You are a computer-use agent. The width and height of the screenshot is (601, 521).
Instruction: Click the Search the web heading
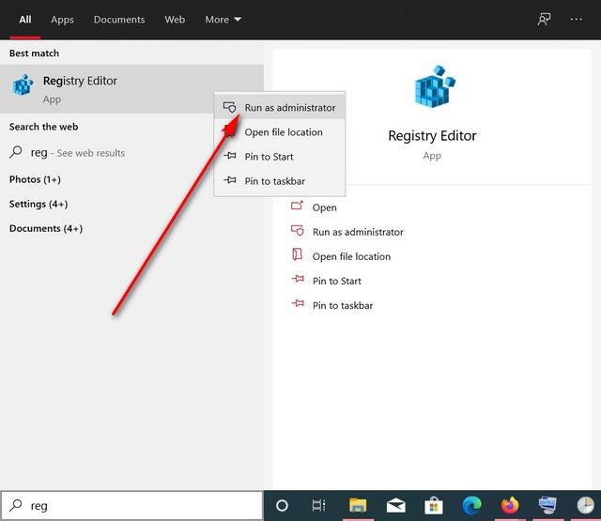44,127
